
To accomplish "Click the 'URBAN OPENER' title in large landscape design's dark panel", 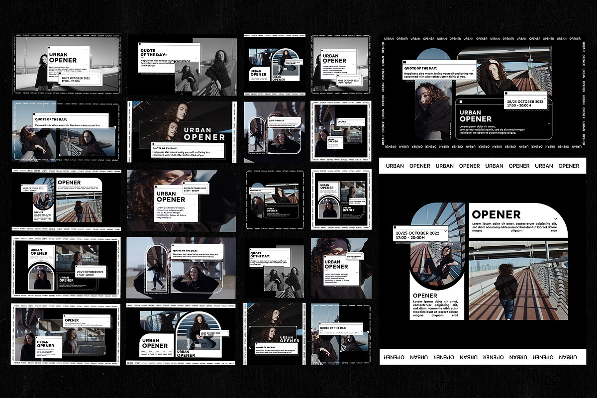I will [x=475, y=116].
